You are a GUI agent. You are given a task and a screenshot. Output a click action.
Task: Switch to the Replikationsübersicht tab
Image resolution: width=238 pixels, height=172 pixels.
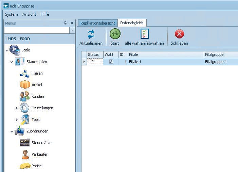click(x=97, y=23)
